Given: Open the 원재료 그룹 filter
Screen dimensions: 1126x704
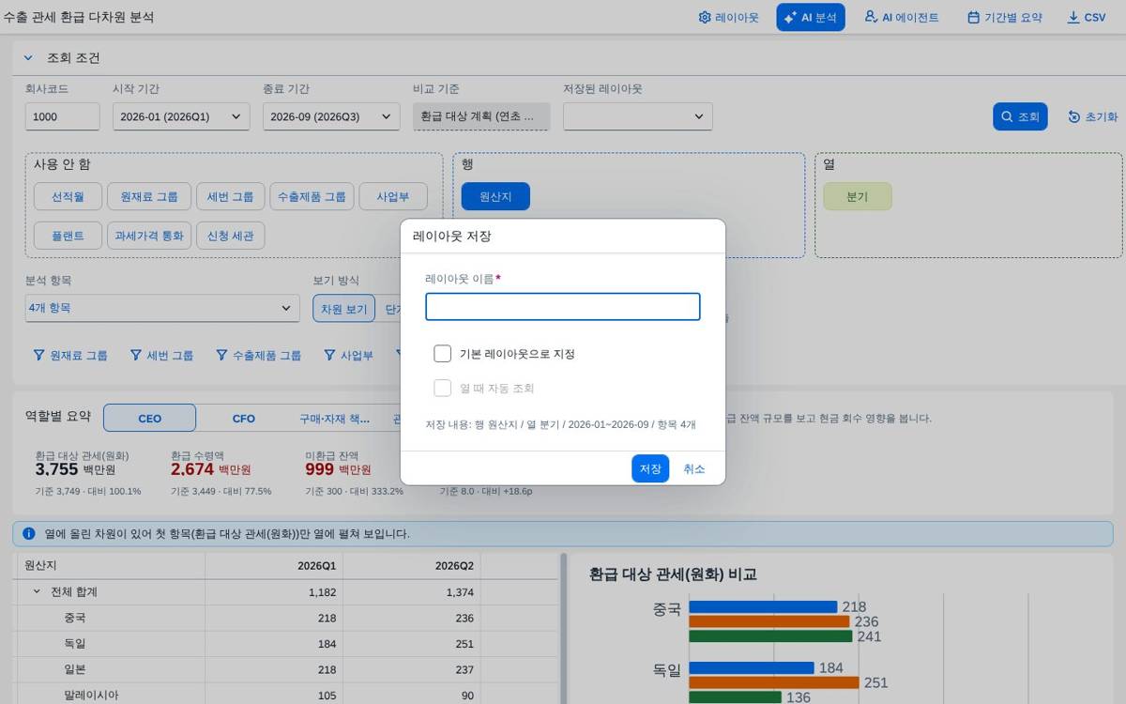Looking at the screenshot, I should 70,355.
